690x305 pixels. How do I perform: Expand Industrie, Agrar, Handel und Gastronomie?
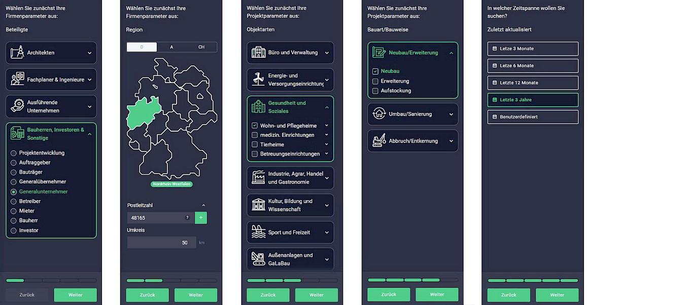[x=327, y=178]
